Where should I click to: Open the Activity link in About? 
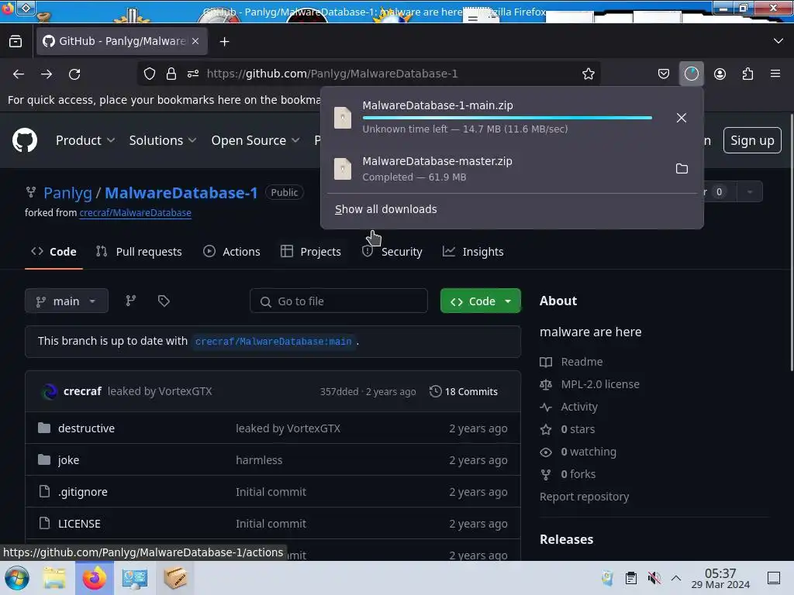(x=568, y=407)
